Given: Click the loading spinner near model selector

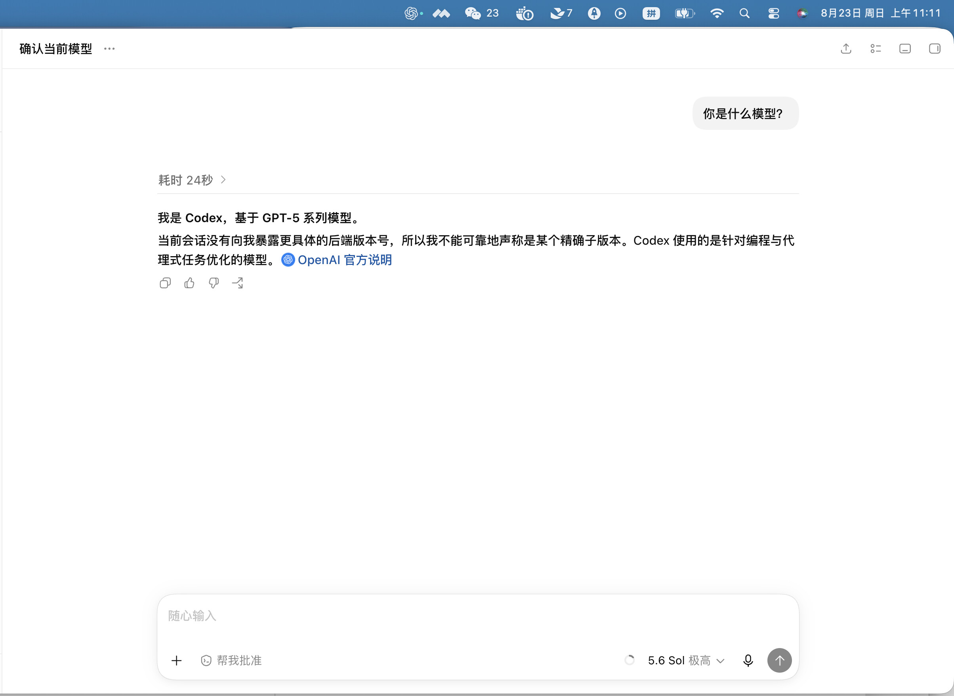Looking at the screenshot, I should coord(630,660).
